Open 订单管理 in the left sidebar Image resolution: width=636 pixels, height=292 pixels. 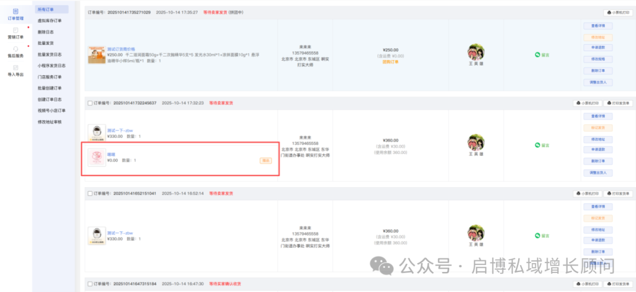15,15
